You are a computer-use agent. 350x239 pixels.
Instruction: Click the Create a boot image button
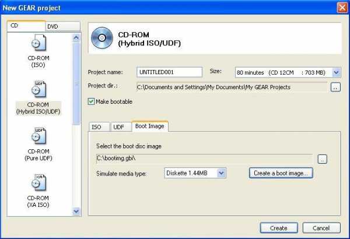pos(282,173)
